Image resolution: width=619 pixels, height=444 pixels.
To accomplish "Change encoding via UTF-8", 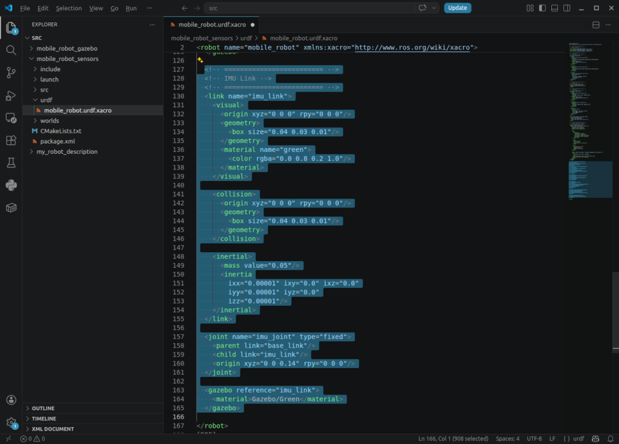I will click(534, 439).
